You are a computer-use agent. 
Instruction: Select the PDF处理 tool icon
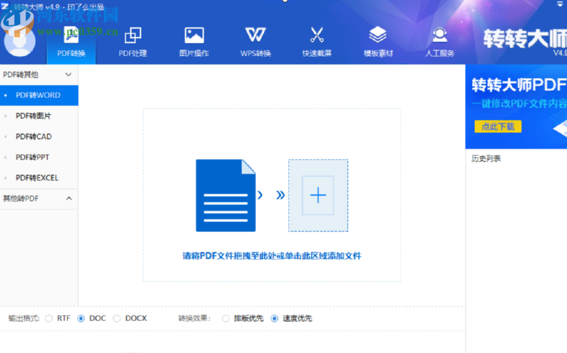pyautogui.click(x=133, y=36)
